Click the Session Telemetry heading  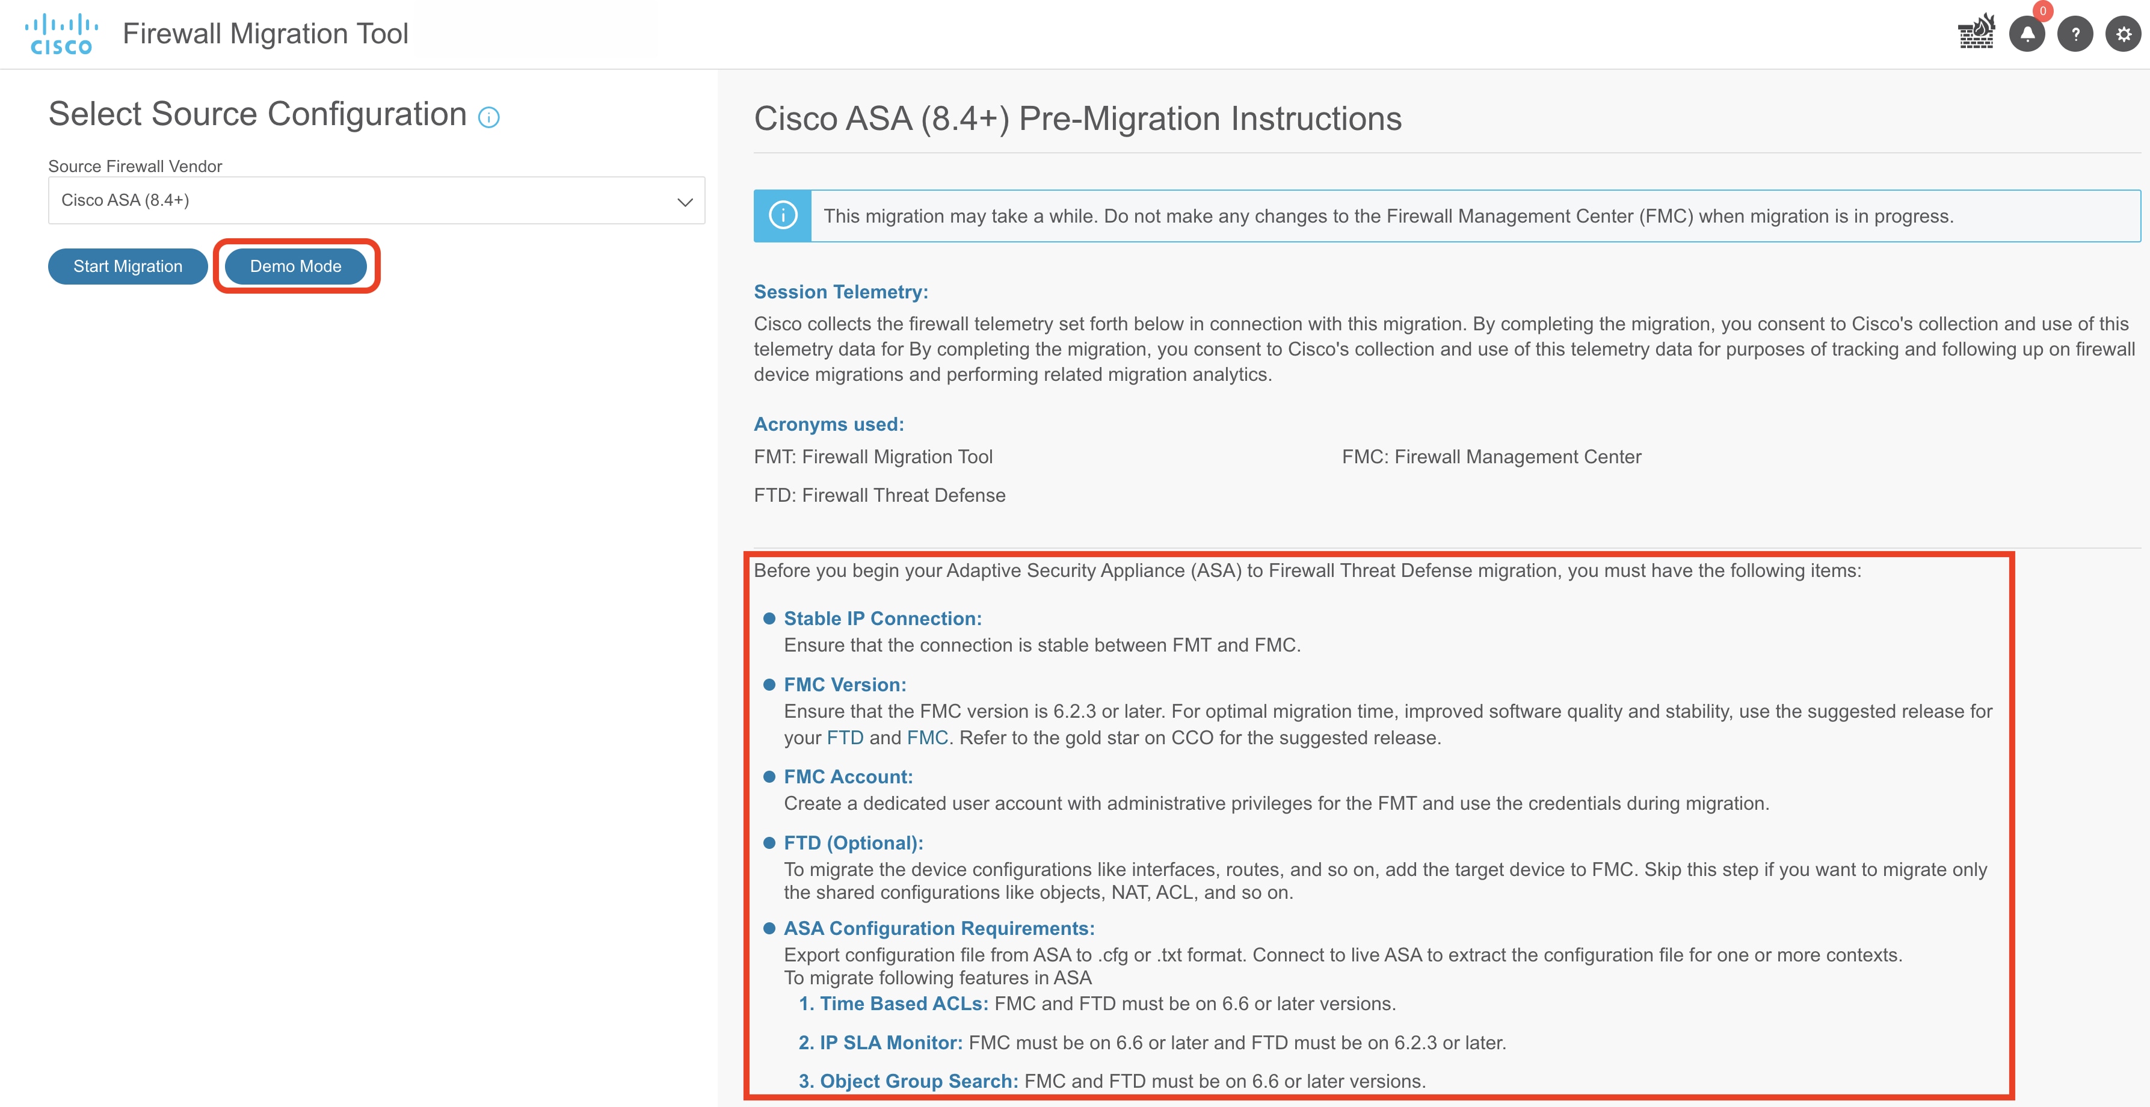[840, 292]
